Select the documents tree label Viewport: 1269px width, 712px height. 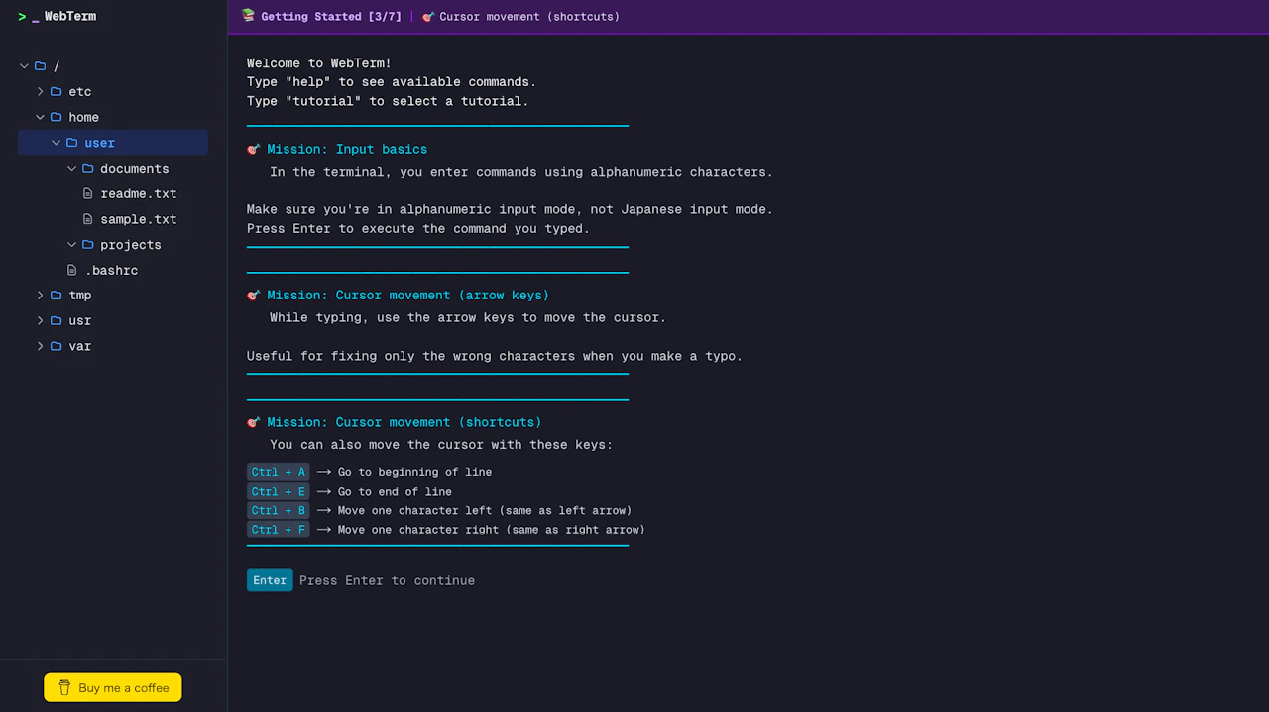(x=135, y=169)
